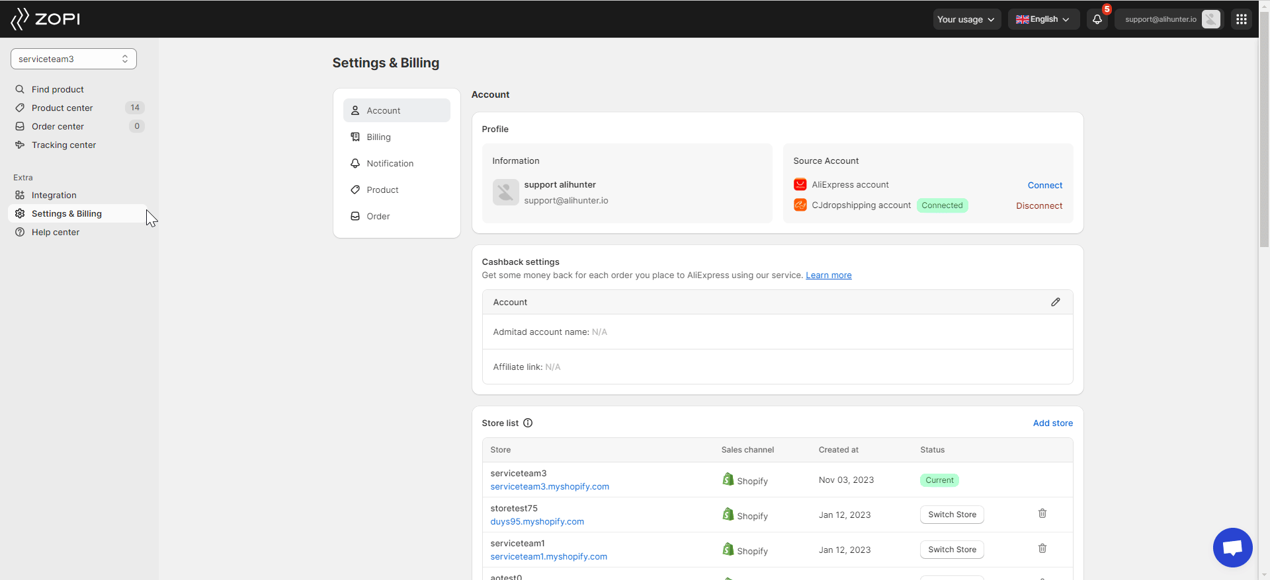Open the chat support bubble

1232,548
